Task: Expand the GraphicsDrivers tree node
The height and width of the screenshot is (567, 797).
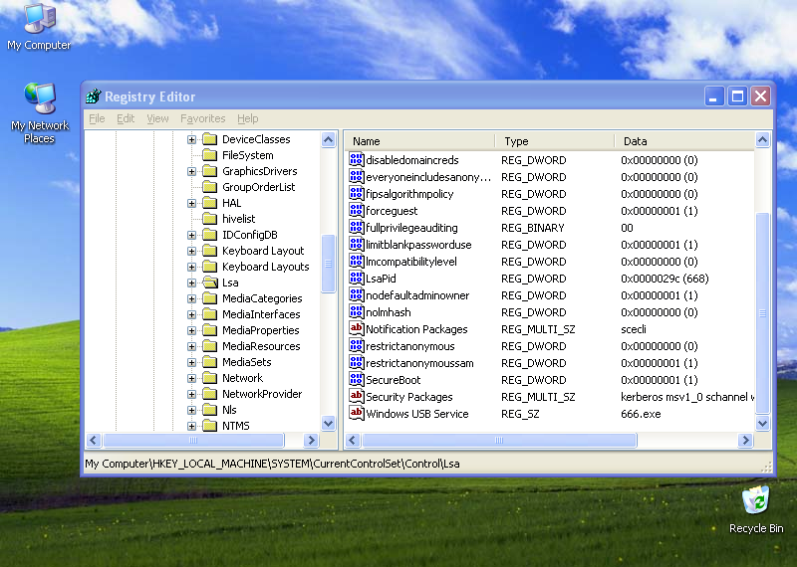Action: 191,171
